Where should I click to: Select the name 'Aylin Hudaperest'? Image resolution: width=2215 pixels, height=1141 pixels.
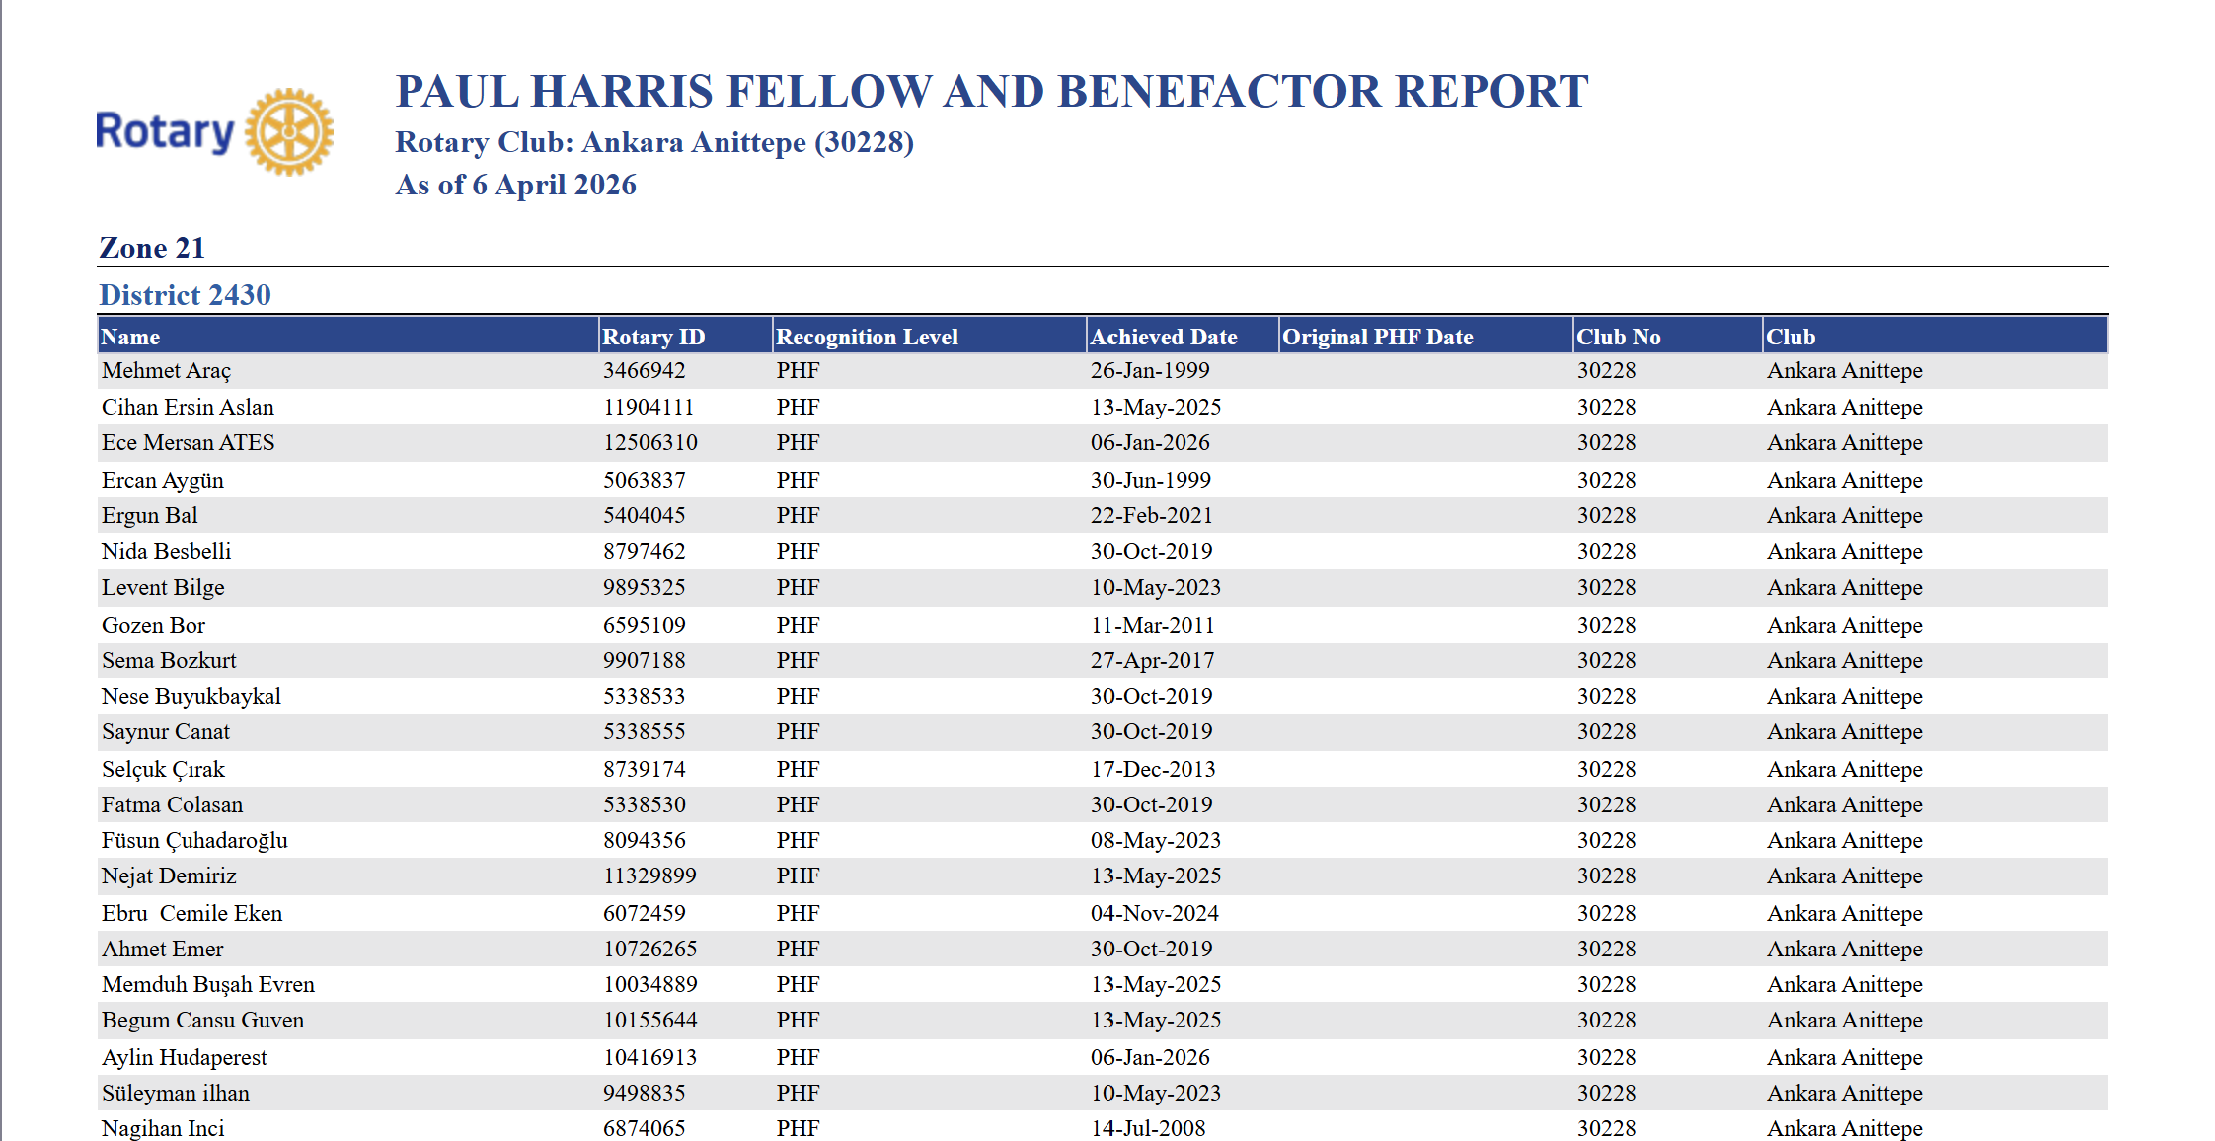point(185,1057)
